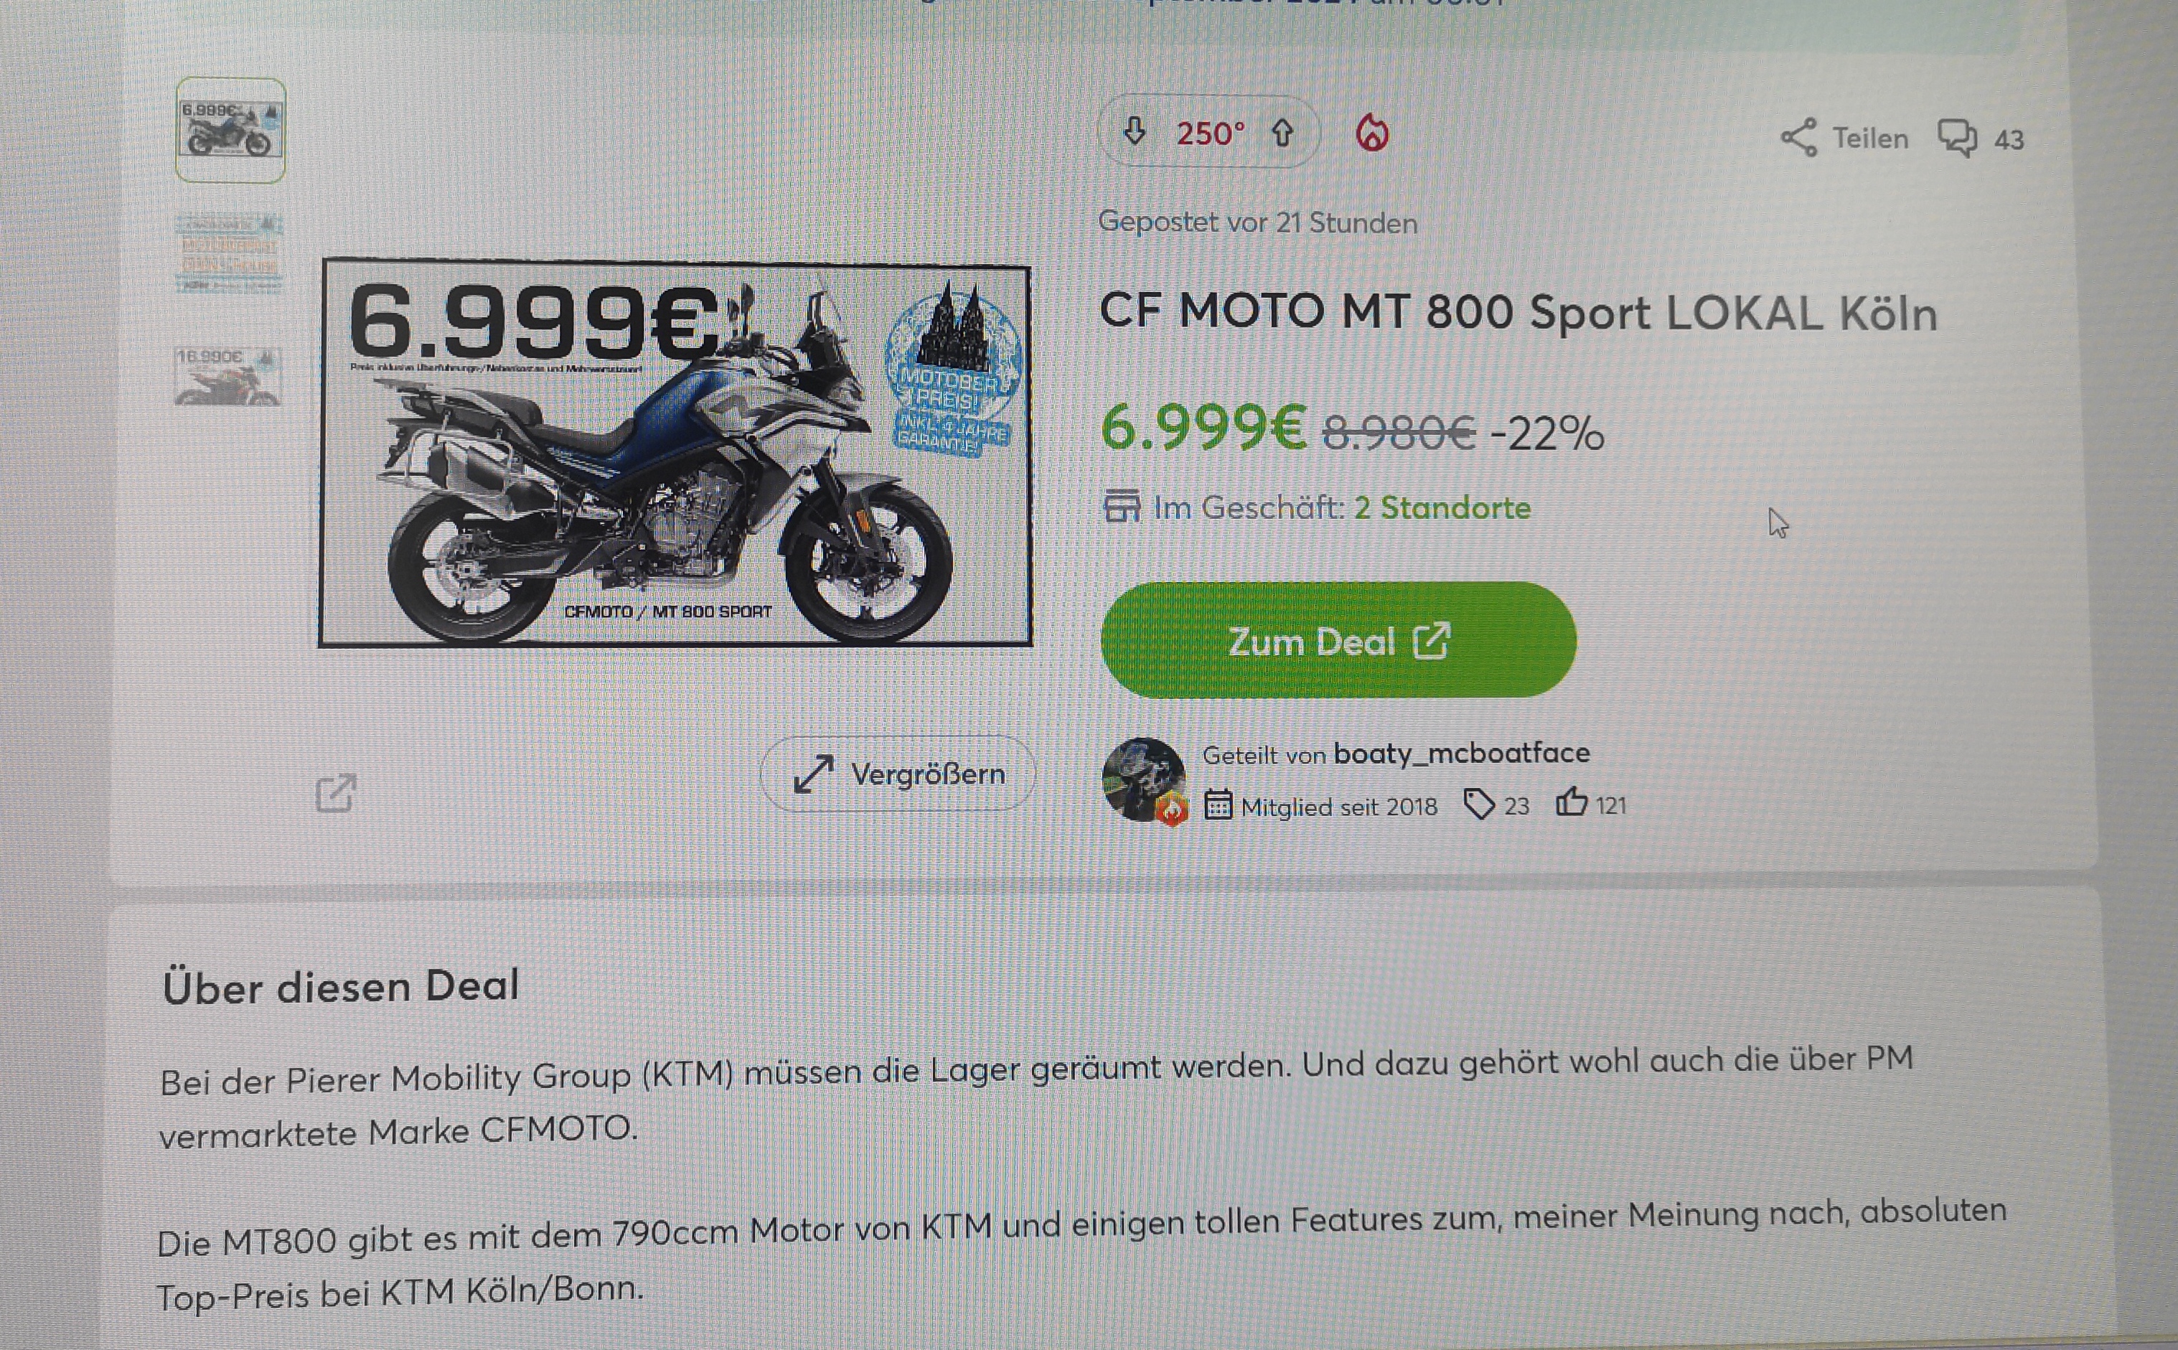Click the 250° temperature value
Viewport: 2178px width, 1350px height.
pos(1209,134)
